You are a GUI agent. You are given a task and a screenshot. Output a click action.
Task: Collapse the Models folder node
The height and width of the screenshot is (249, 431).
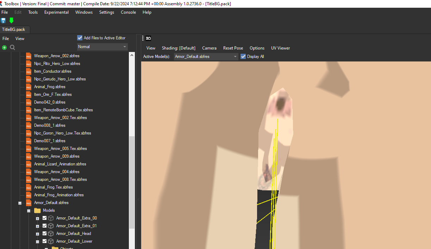tap(29, 211)
